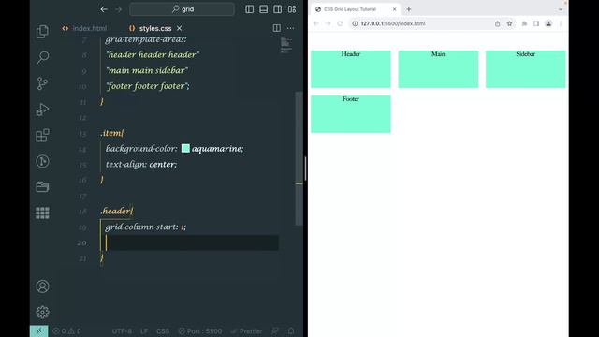Viewport: 599px width, 337px height.
Task: View site information icon in the address bar
Action: [355, 23]
